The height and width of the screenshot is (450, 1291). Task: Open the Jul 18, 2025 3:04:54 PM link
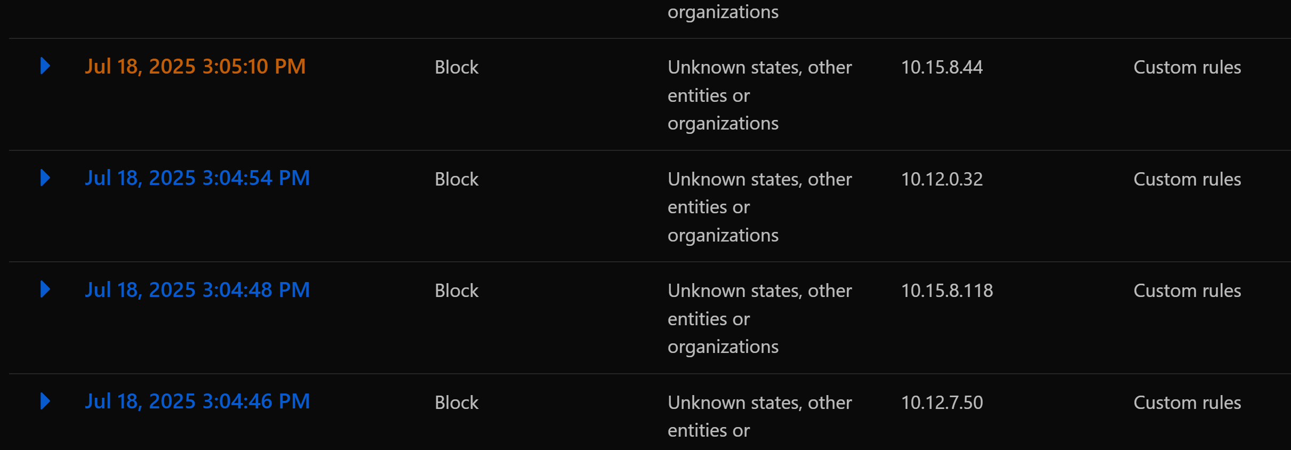pyautogui.click(x=197, y=178)
